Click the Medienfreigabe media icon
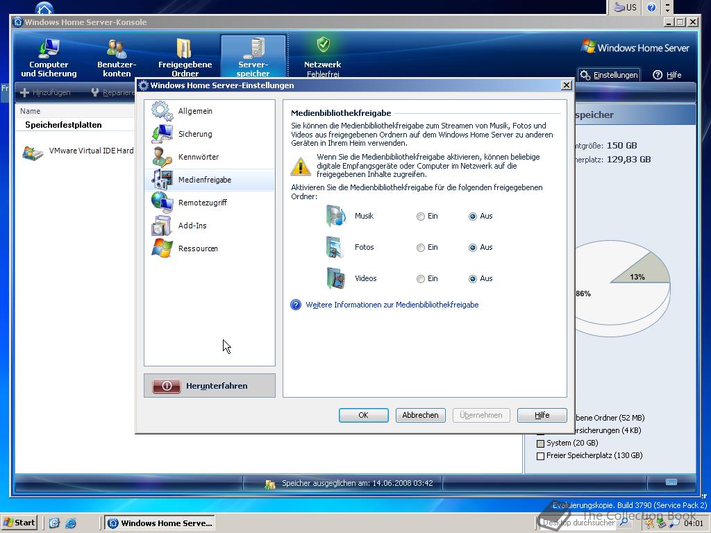Image resolution: width=711 pixels, height=533 pixels. pyautogui.click(x=162, y=180)
